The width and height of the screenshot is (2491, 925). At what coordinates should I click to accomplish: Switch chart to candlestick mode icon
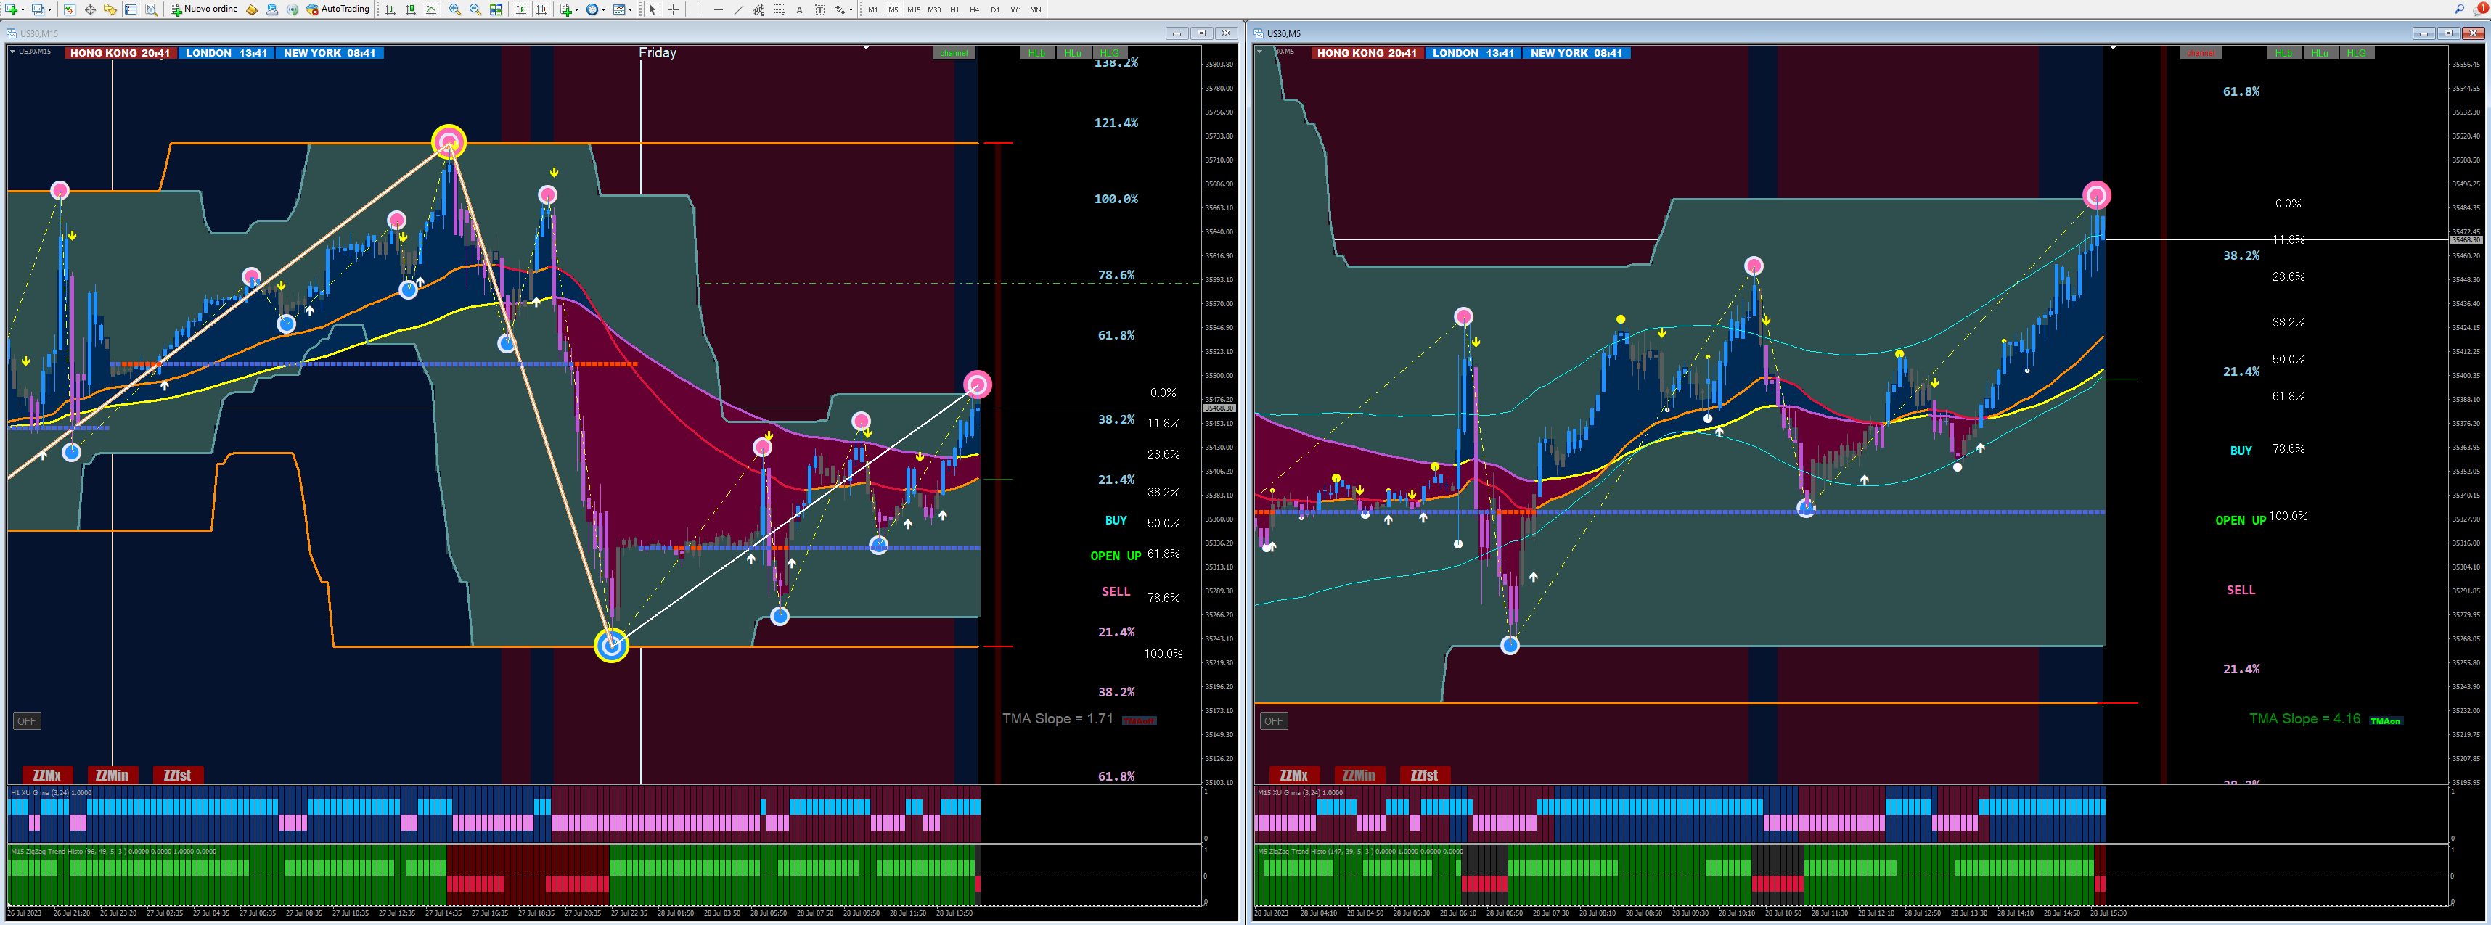pyautogui.click(x=411, y=9)
